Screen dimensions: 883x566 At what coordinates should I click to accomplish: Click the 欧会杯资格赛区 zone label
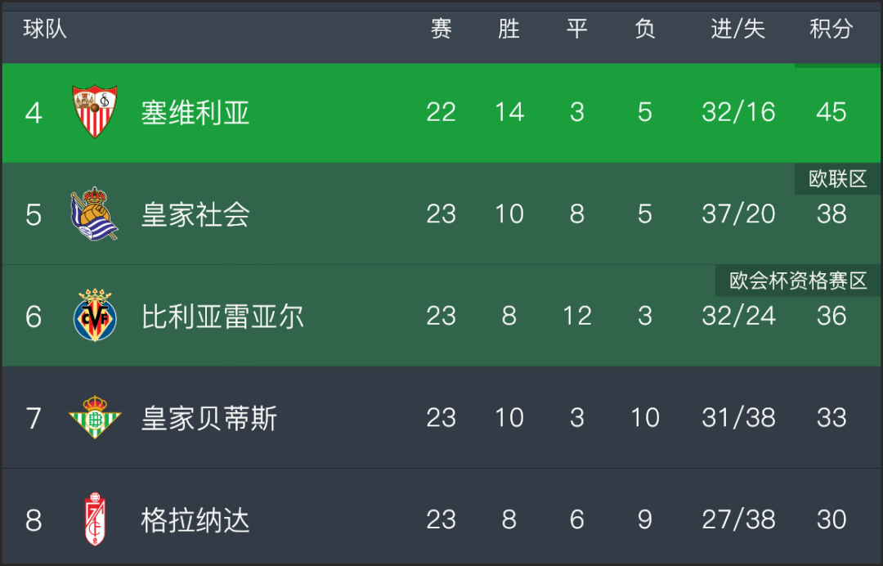[798, 281]
